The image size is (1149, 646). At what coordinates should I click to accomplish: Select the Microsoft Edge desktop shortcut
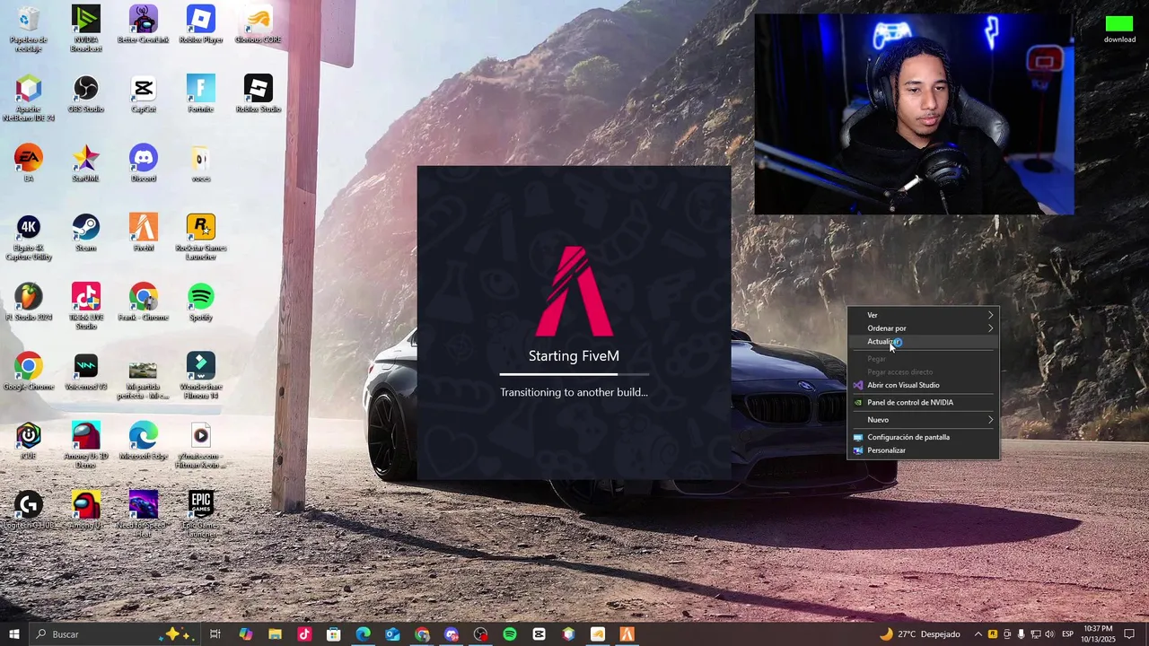tap(144, 441)
